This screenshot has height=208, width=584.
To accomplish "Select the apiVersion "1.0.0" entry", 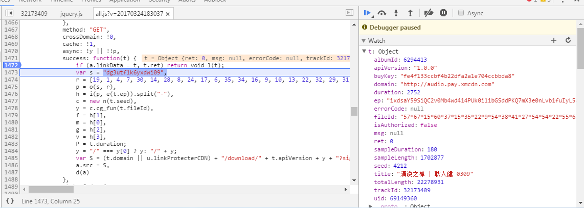I will pyautogui.click(x=405, y=68).
